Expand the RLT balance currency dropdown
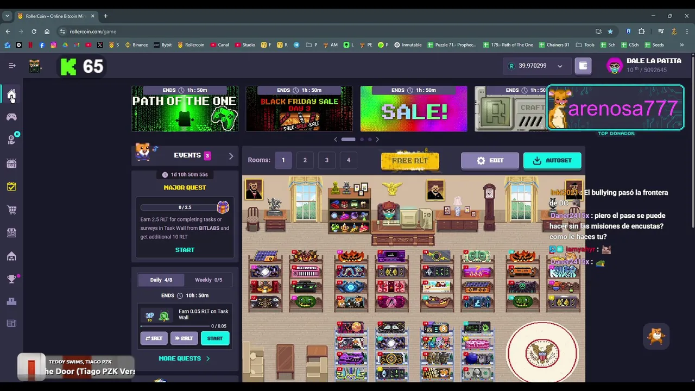 point(560,66)
